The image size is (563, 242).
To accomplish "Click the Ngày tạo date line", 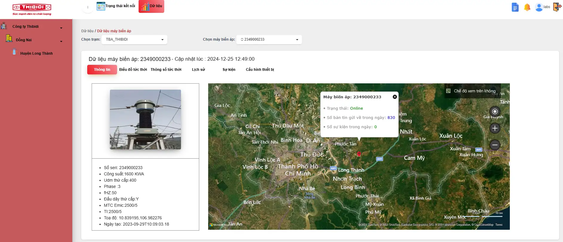I will click(136, 224).
